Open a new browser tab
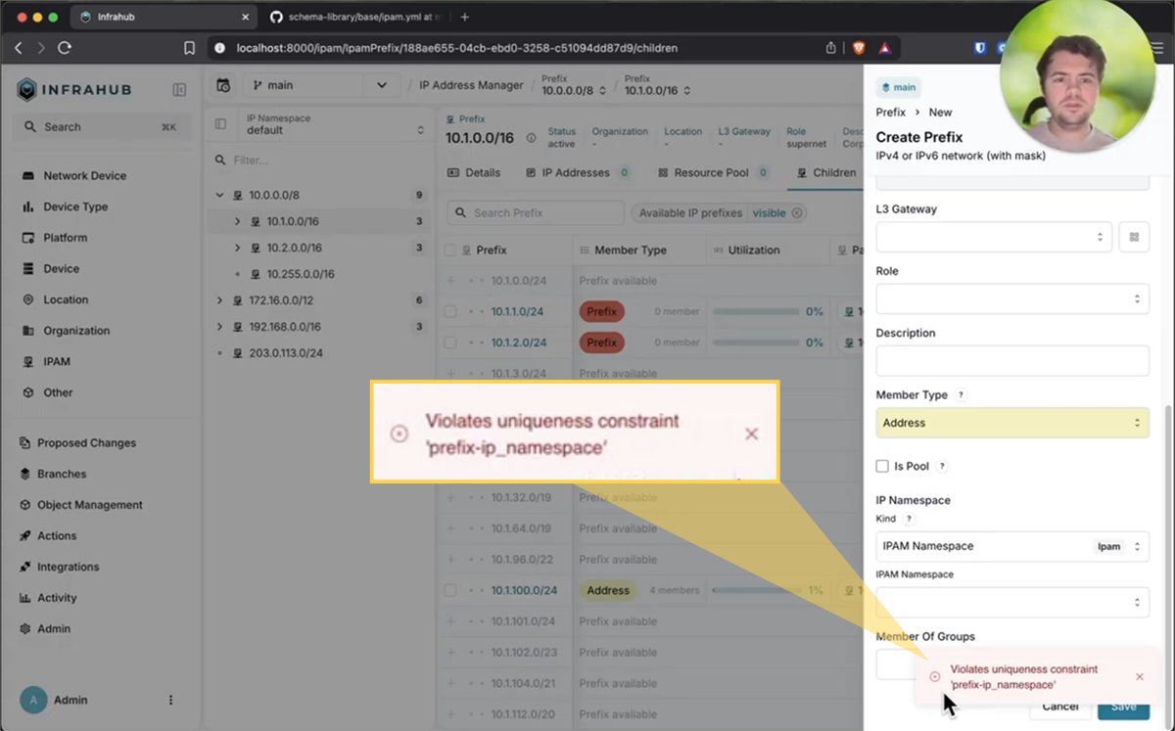Image resolution: width=1175 pixels, height=731 pixels. pyautogui.click(x=464, y=17)
